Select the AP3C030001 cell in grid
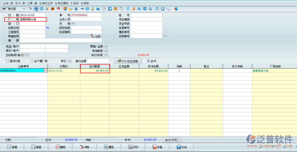This screenshot has width=297, height=152. [22, 71]
